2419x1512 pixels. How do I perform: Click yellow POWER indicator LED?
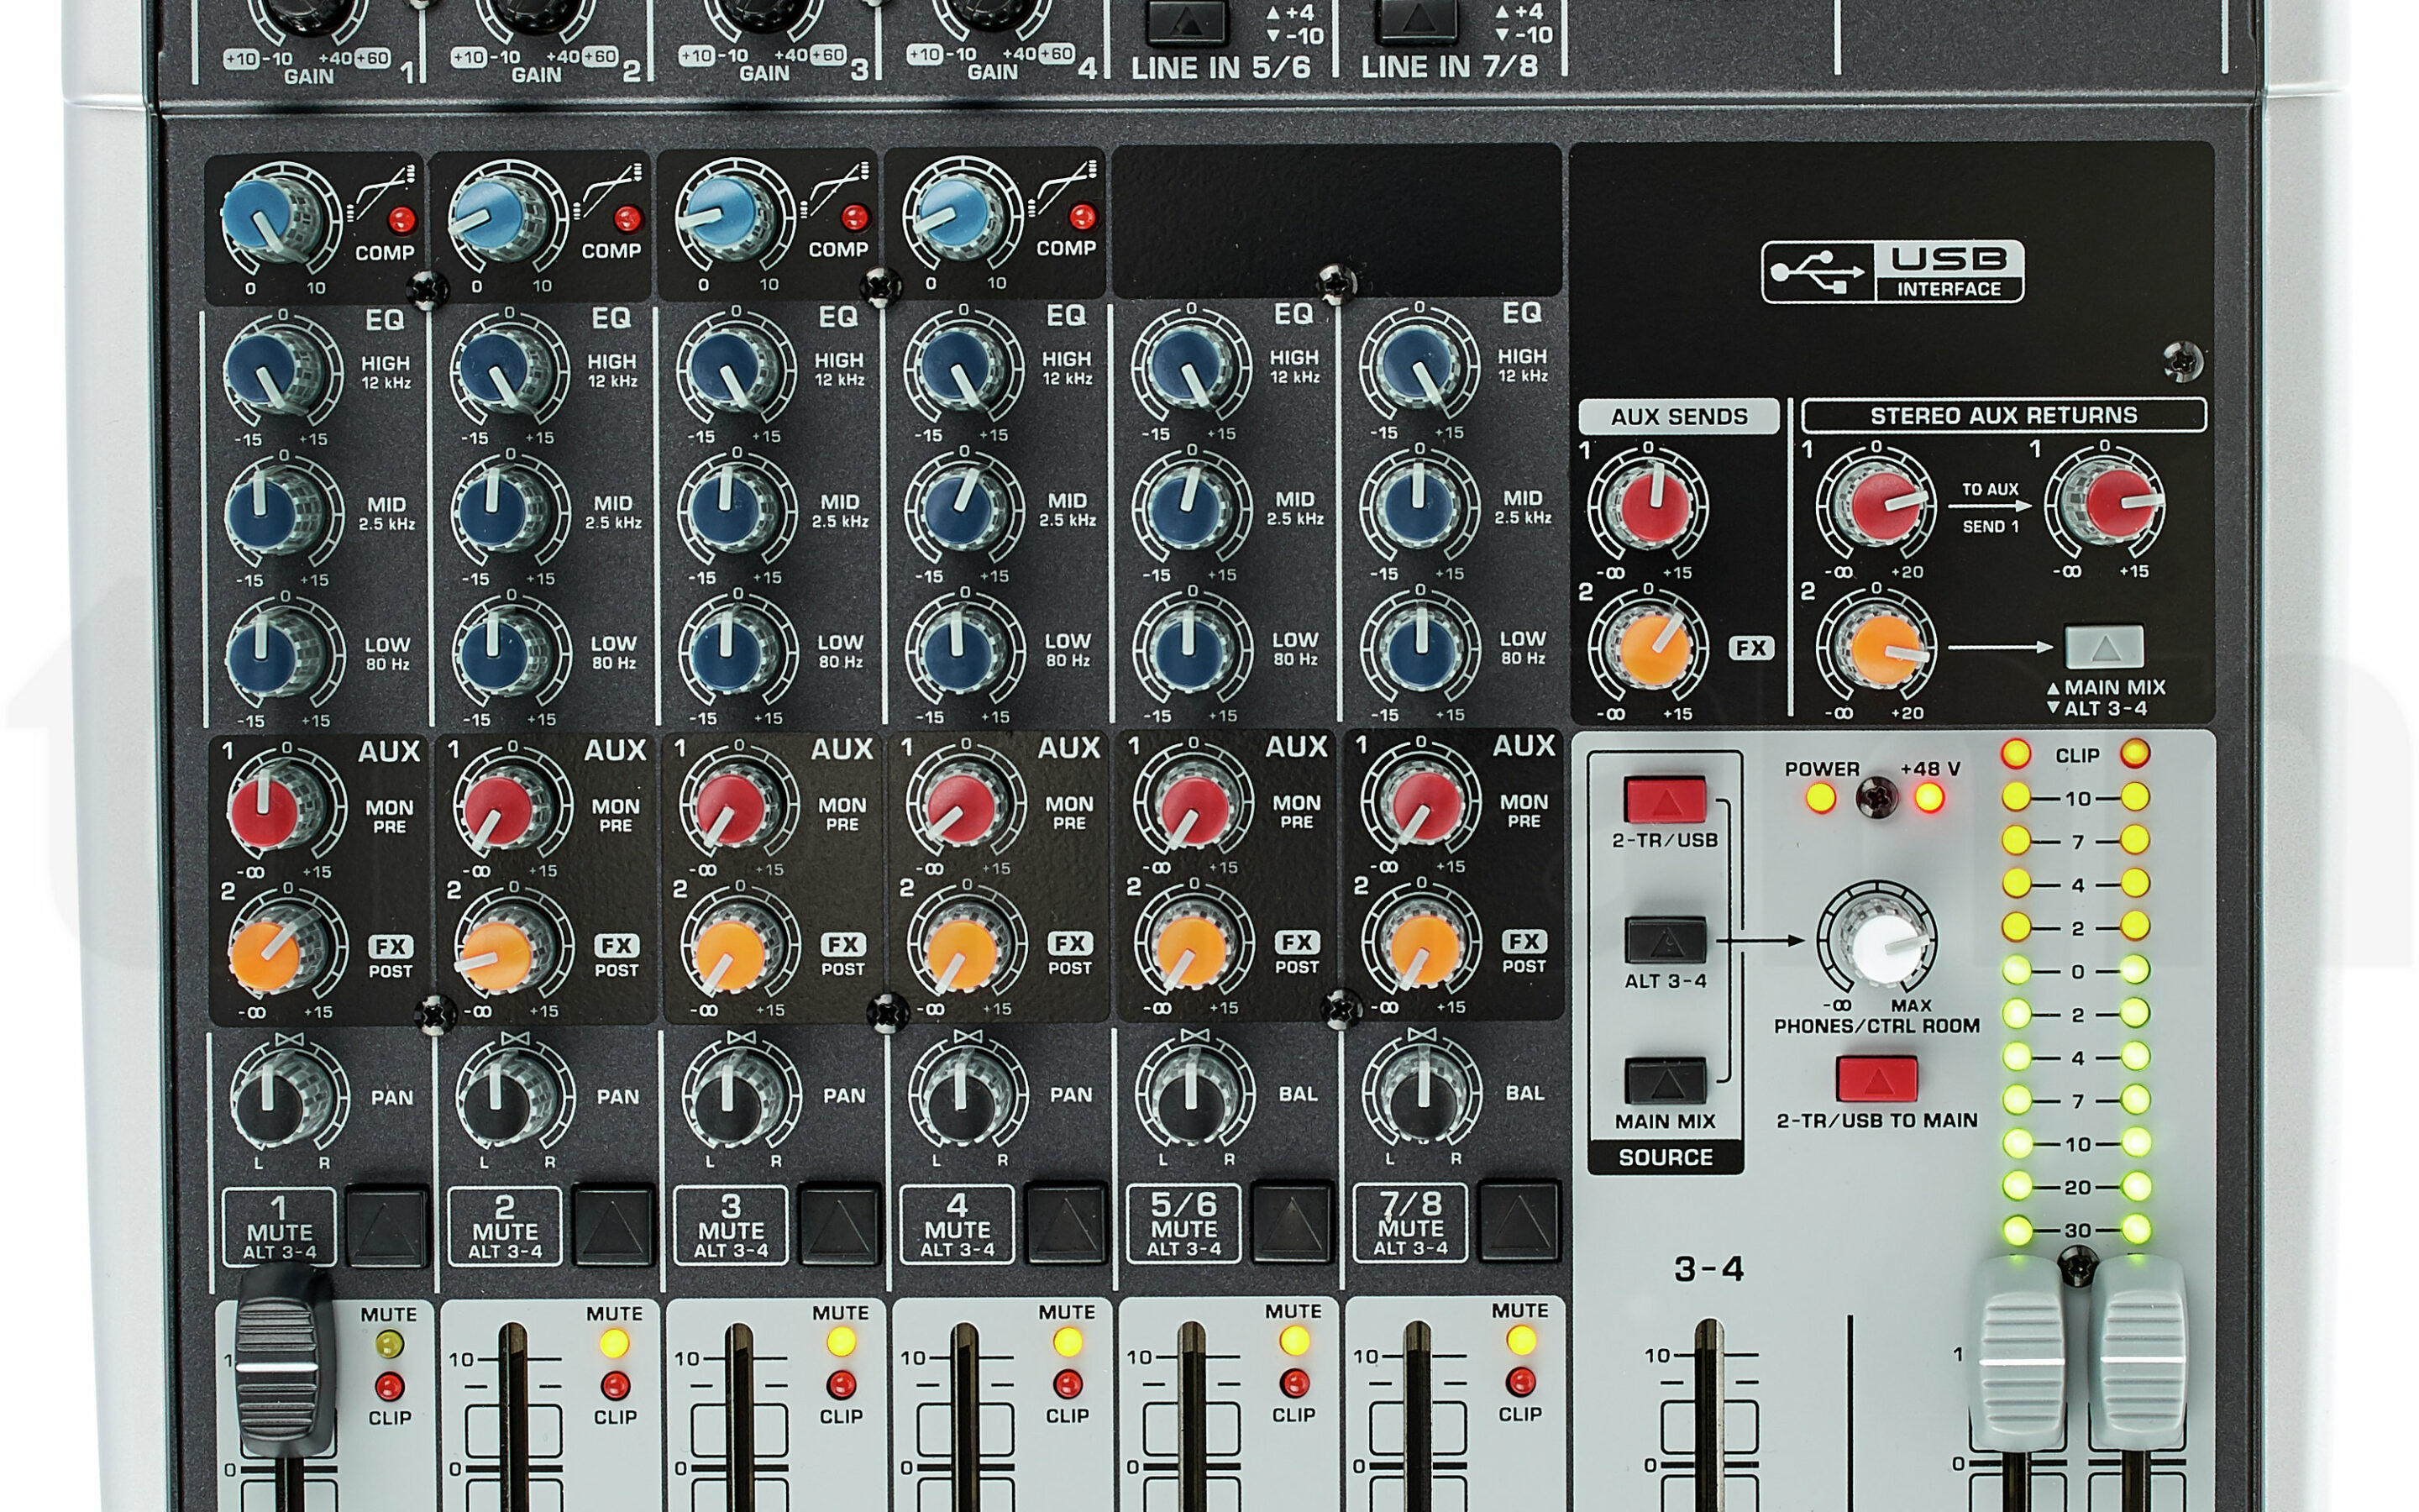pos(1820,798)
